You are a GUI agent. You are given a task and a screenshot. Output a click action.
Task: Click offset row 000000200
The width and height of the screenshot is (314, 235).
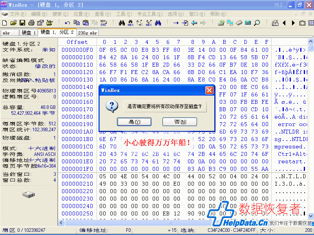pyautogui.click(x=77, y=176)
